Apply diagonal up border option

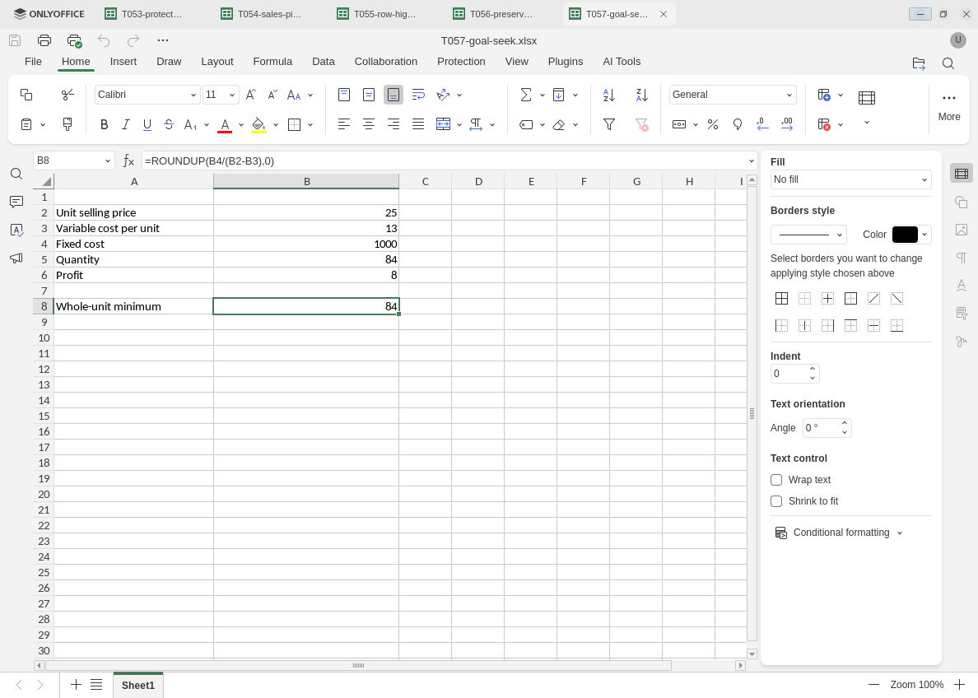click(873, 299)
